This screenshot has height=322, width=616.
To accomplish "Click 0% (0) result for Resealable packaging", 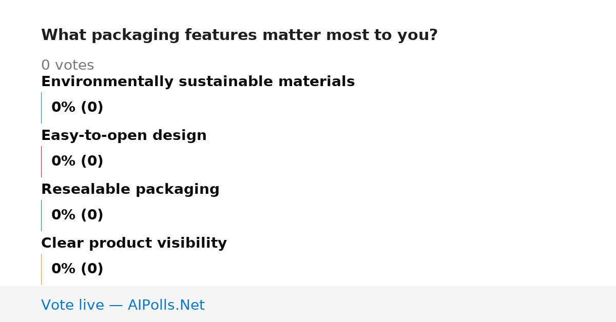I will click(78, 215).
